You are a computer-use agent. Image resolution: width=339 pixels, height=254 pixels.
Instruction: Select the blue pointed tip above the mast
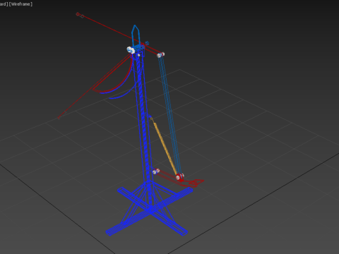click(x=136, y=35)
